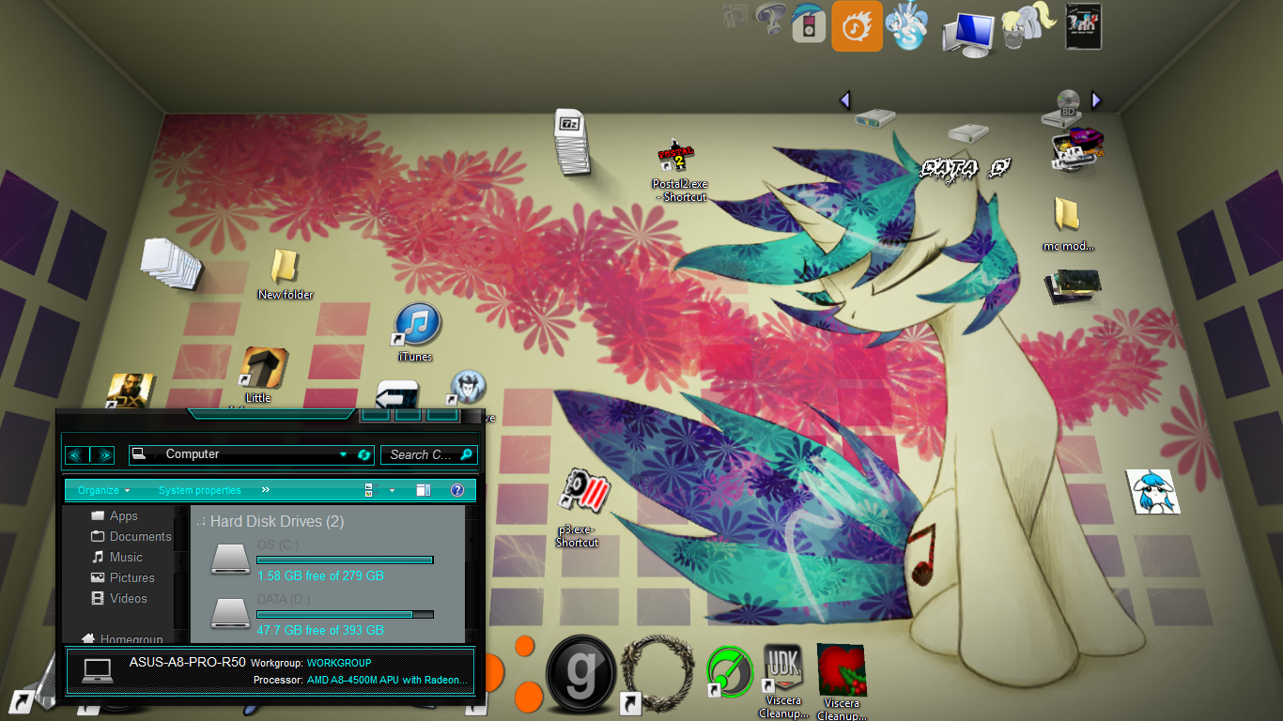Click the Computer address bar field
This screenshot has height=721, width=1283.
pos(251,454)
